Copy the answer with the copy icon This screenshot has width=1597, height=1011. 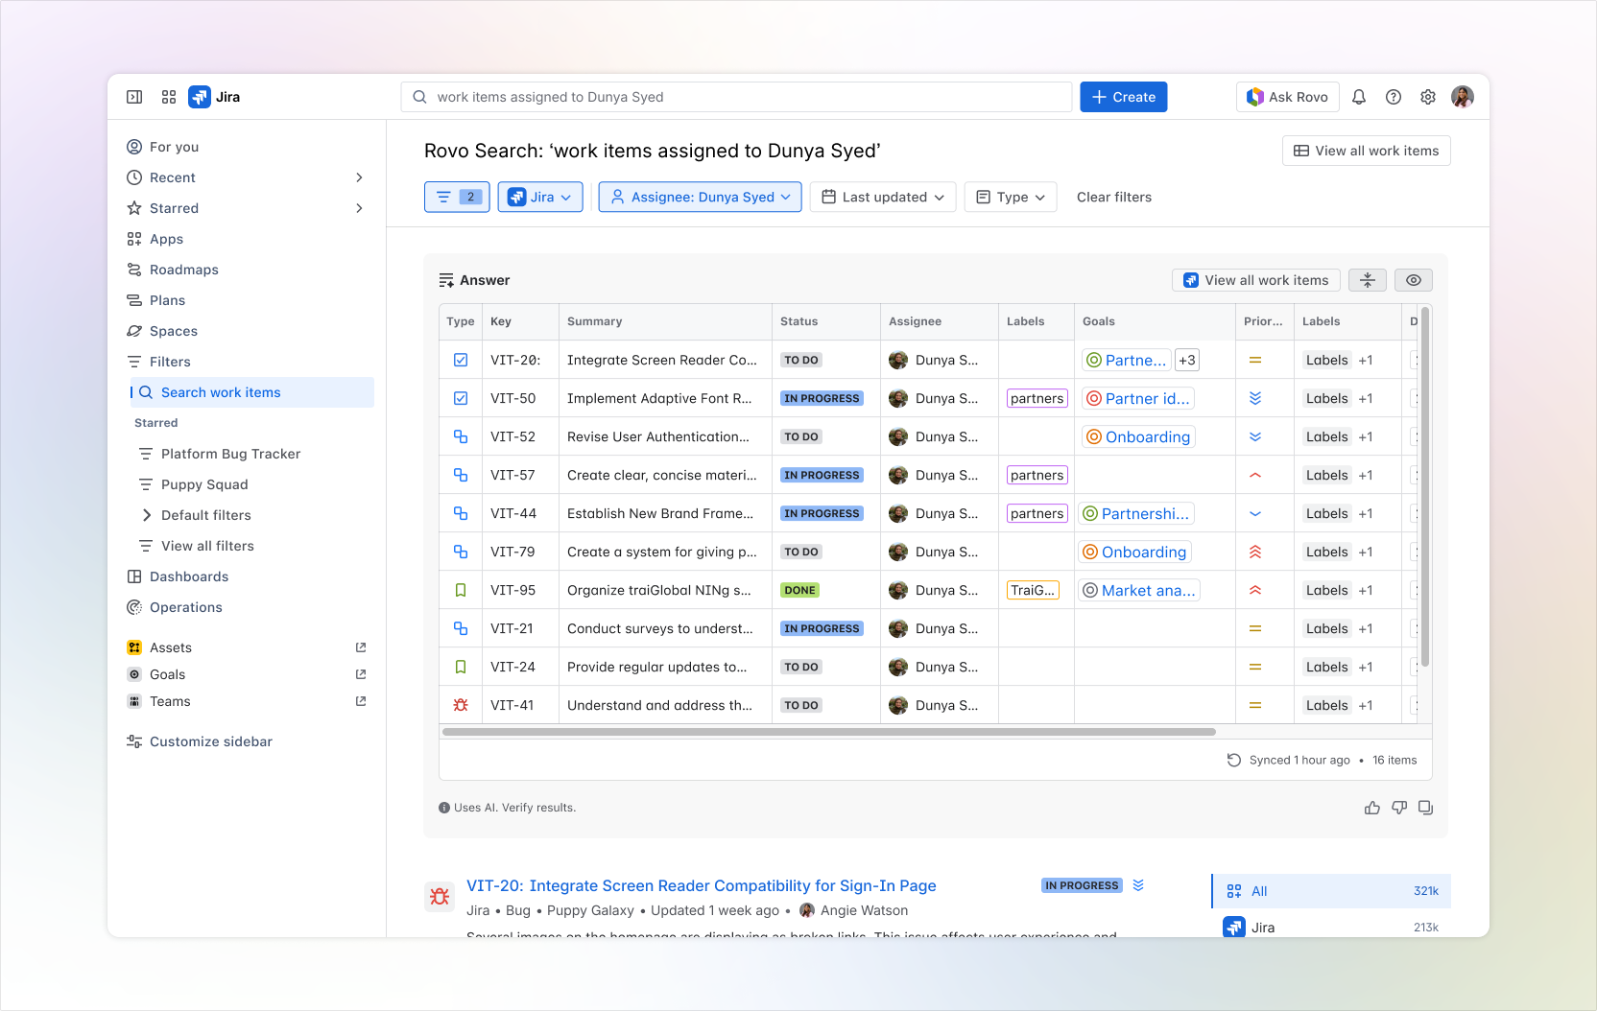tap(1426, 808)
